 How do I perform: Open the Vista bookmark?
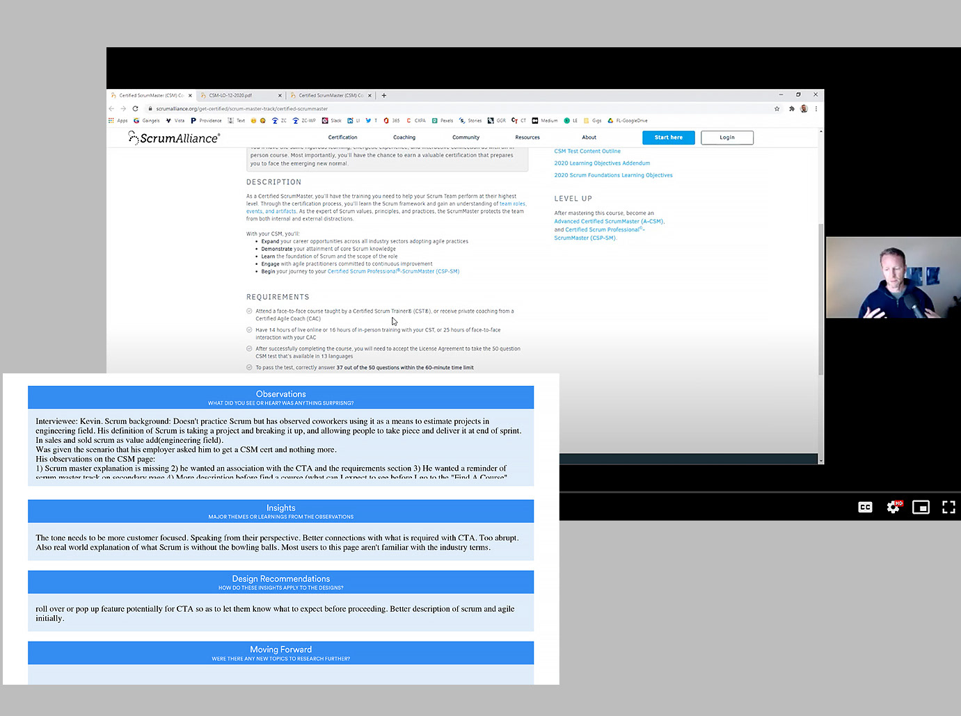pyautogui.click(x=175, y=120)
